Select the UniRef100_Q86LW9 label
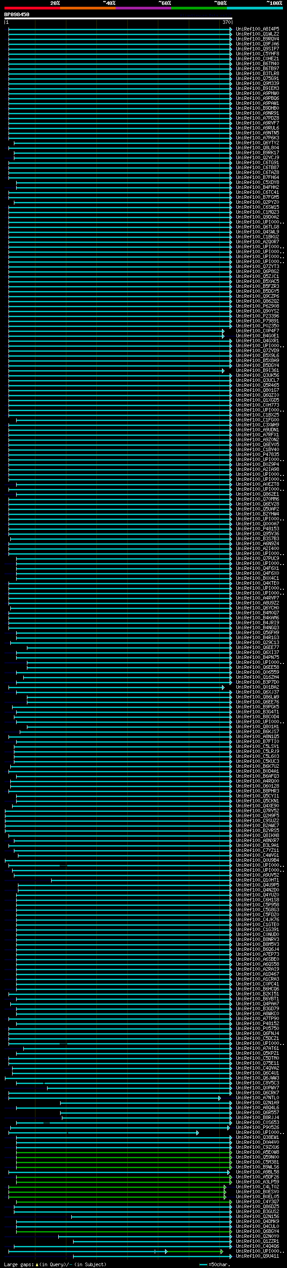The width and height of the screenshot is (287, 1268). coord(257,696)
